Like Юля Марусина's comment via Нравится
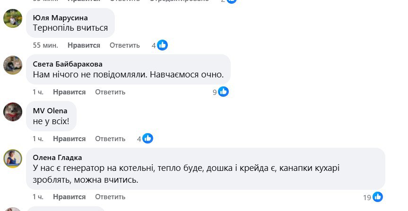 [84, 45]
